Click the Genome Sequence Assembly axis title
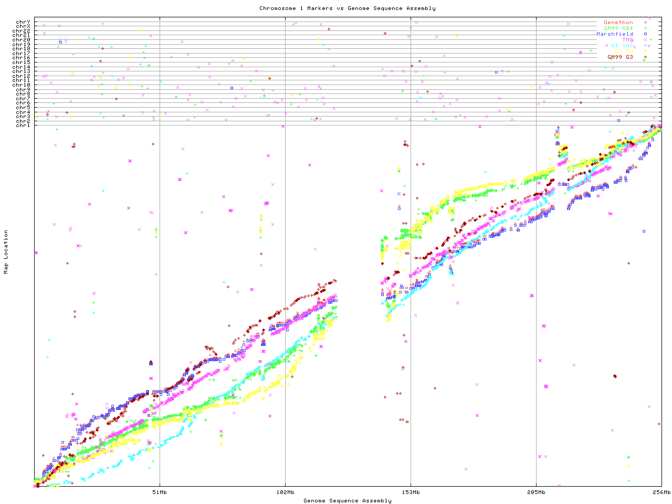This screenshot has width=672, height=504. [347, 501]
